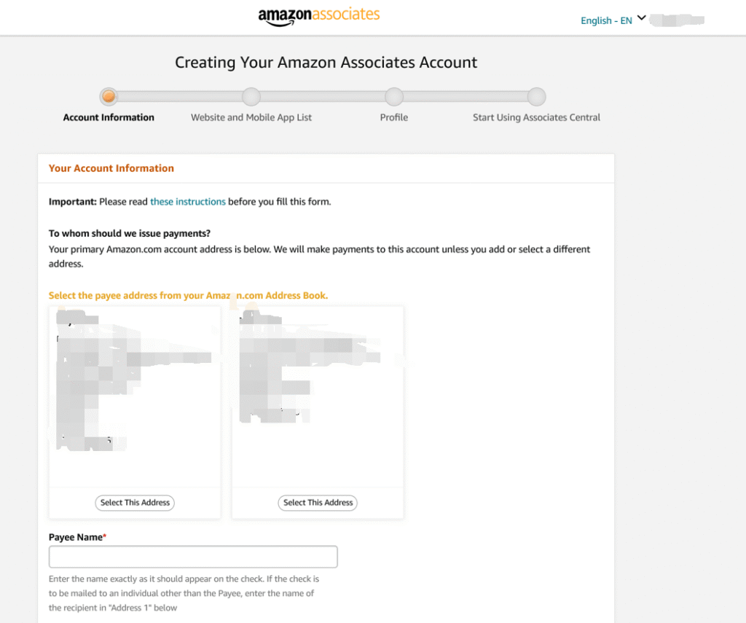Screen dimensions: 746x623
Task: Click the Website and Mobile App List step circle
Action: [251, 96]
